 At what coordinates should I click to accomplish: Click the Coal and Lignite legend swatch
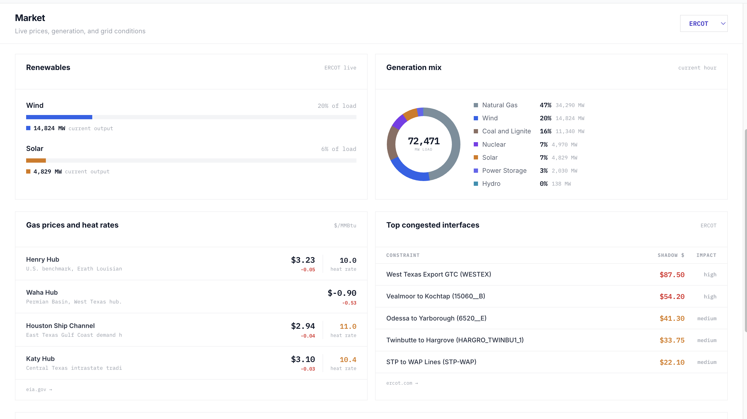coord(476,131)
